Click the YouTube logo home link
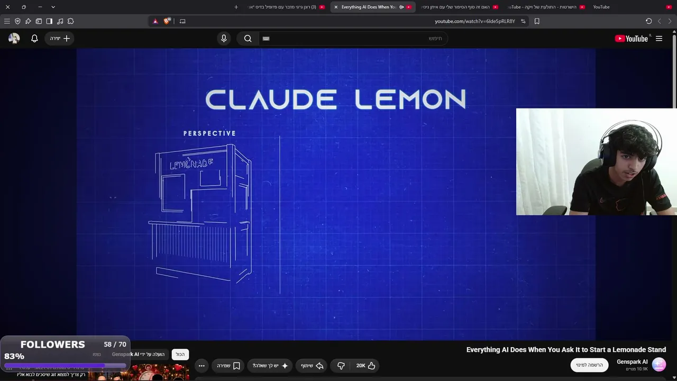 pyautogui.click(x=631, y=38)
